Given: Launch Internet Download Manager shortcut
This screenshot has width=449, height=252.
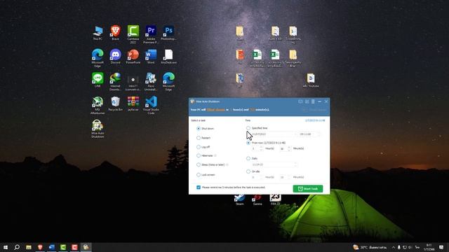Looking at the screenshot, I should 115,82.
